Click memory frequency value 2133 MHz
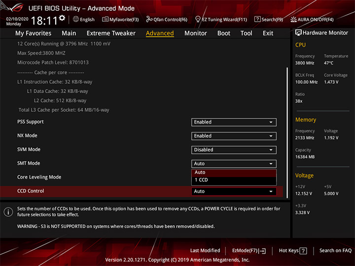The height and width of the screenshot is (266, 355). pyautogui.click(x=305, y=138)
